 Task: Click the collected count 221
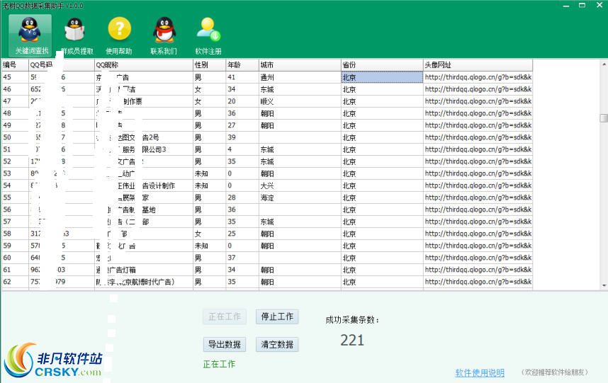click(x=352, y=340)
